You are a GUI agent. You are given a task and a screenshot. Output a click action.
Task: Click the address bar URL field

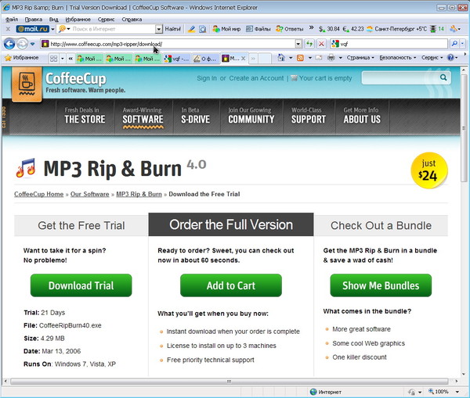tap(168, 44)
